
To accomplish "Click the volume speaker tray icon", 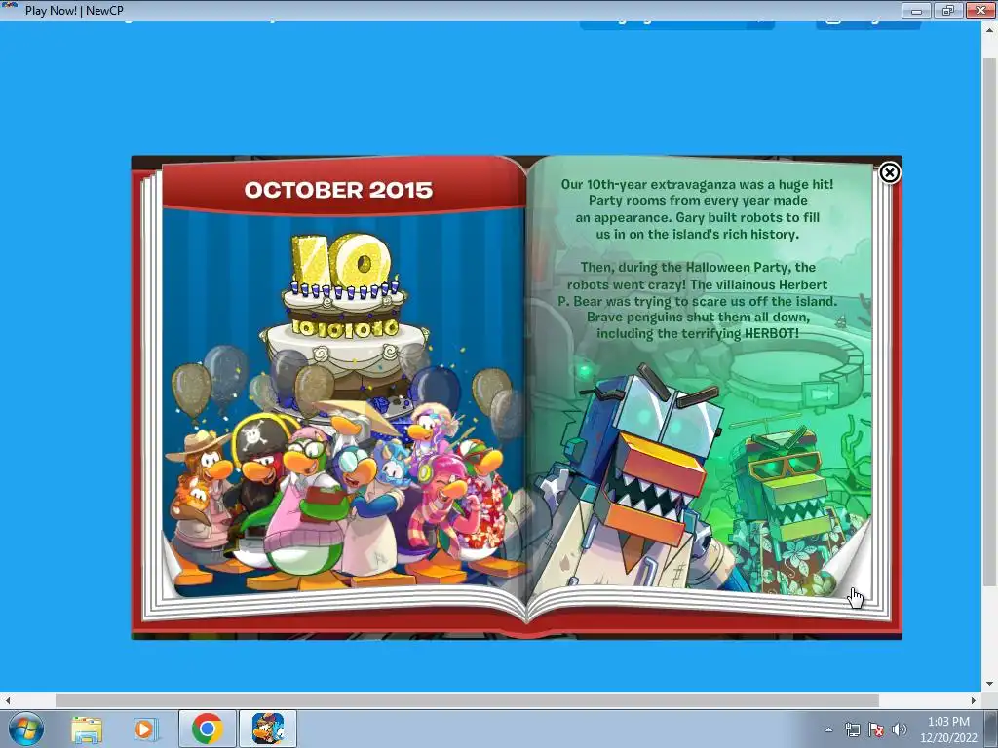I will point(899,729).
